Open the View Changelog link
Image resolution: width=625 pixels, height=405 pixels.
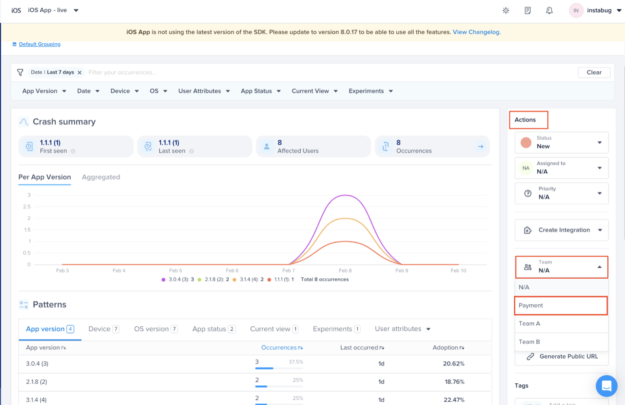pyautogui.click(x=476, y=32)
